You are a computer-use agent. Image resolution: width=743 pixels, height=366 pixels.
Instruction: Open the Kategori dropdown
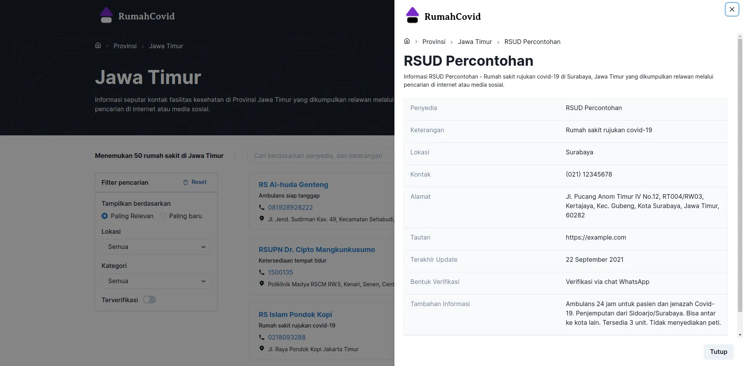(156, 281)
